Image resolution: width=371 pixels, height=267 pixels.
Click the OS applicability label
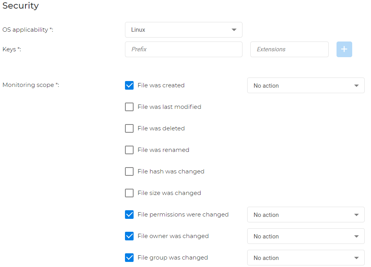click(x=27, y=30)
